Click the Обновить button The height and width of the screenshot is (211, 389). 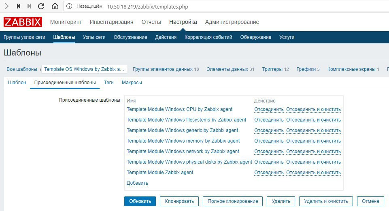coord(140,201)
